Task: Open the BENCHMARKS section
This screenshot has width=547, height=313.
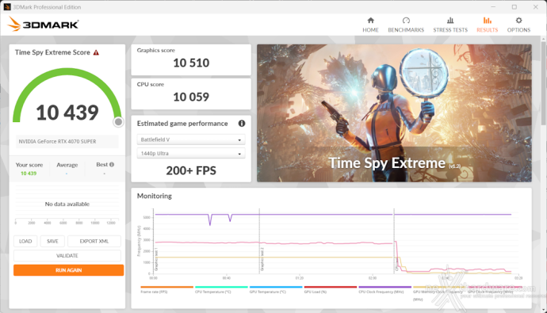Action: tap(406, 25)
